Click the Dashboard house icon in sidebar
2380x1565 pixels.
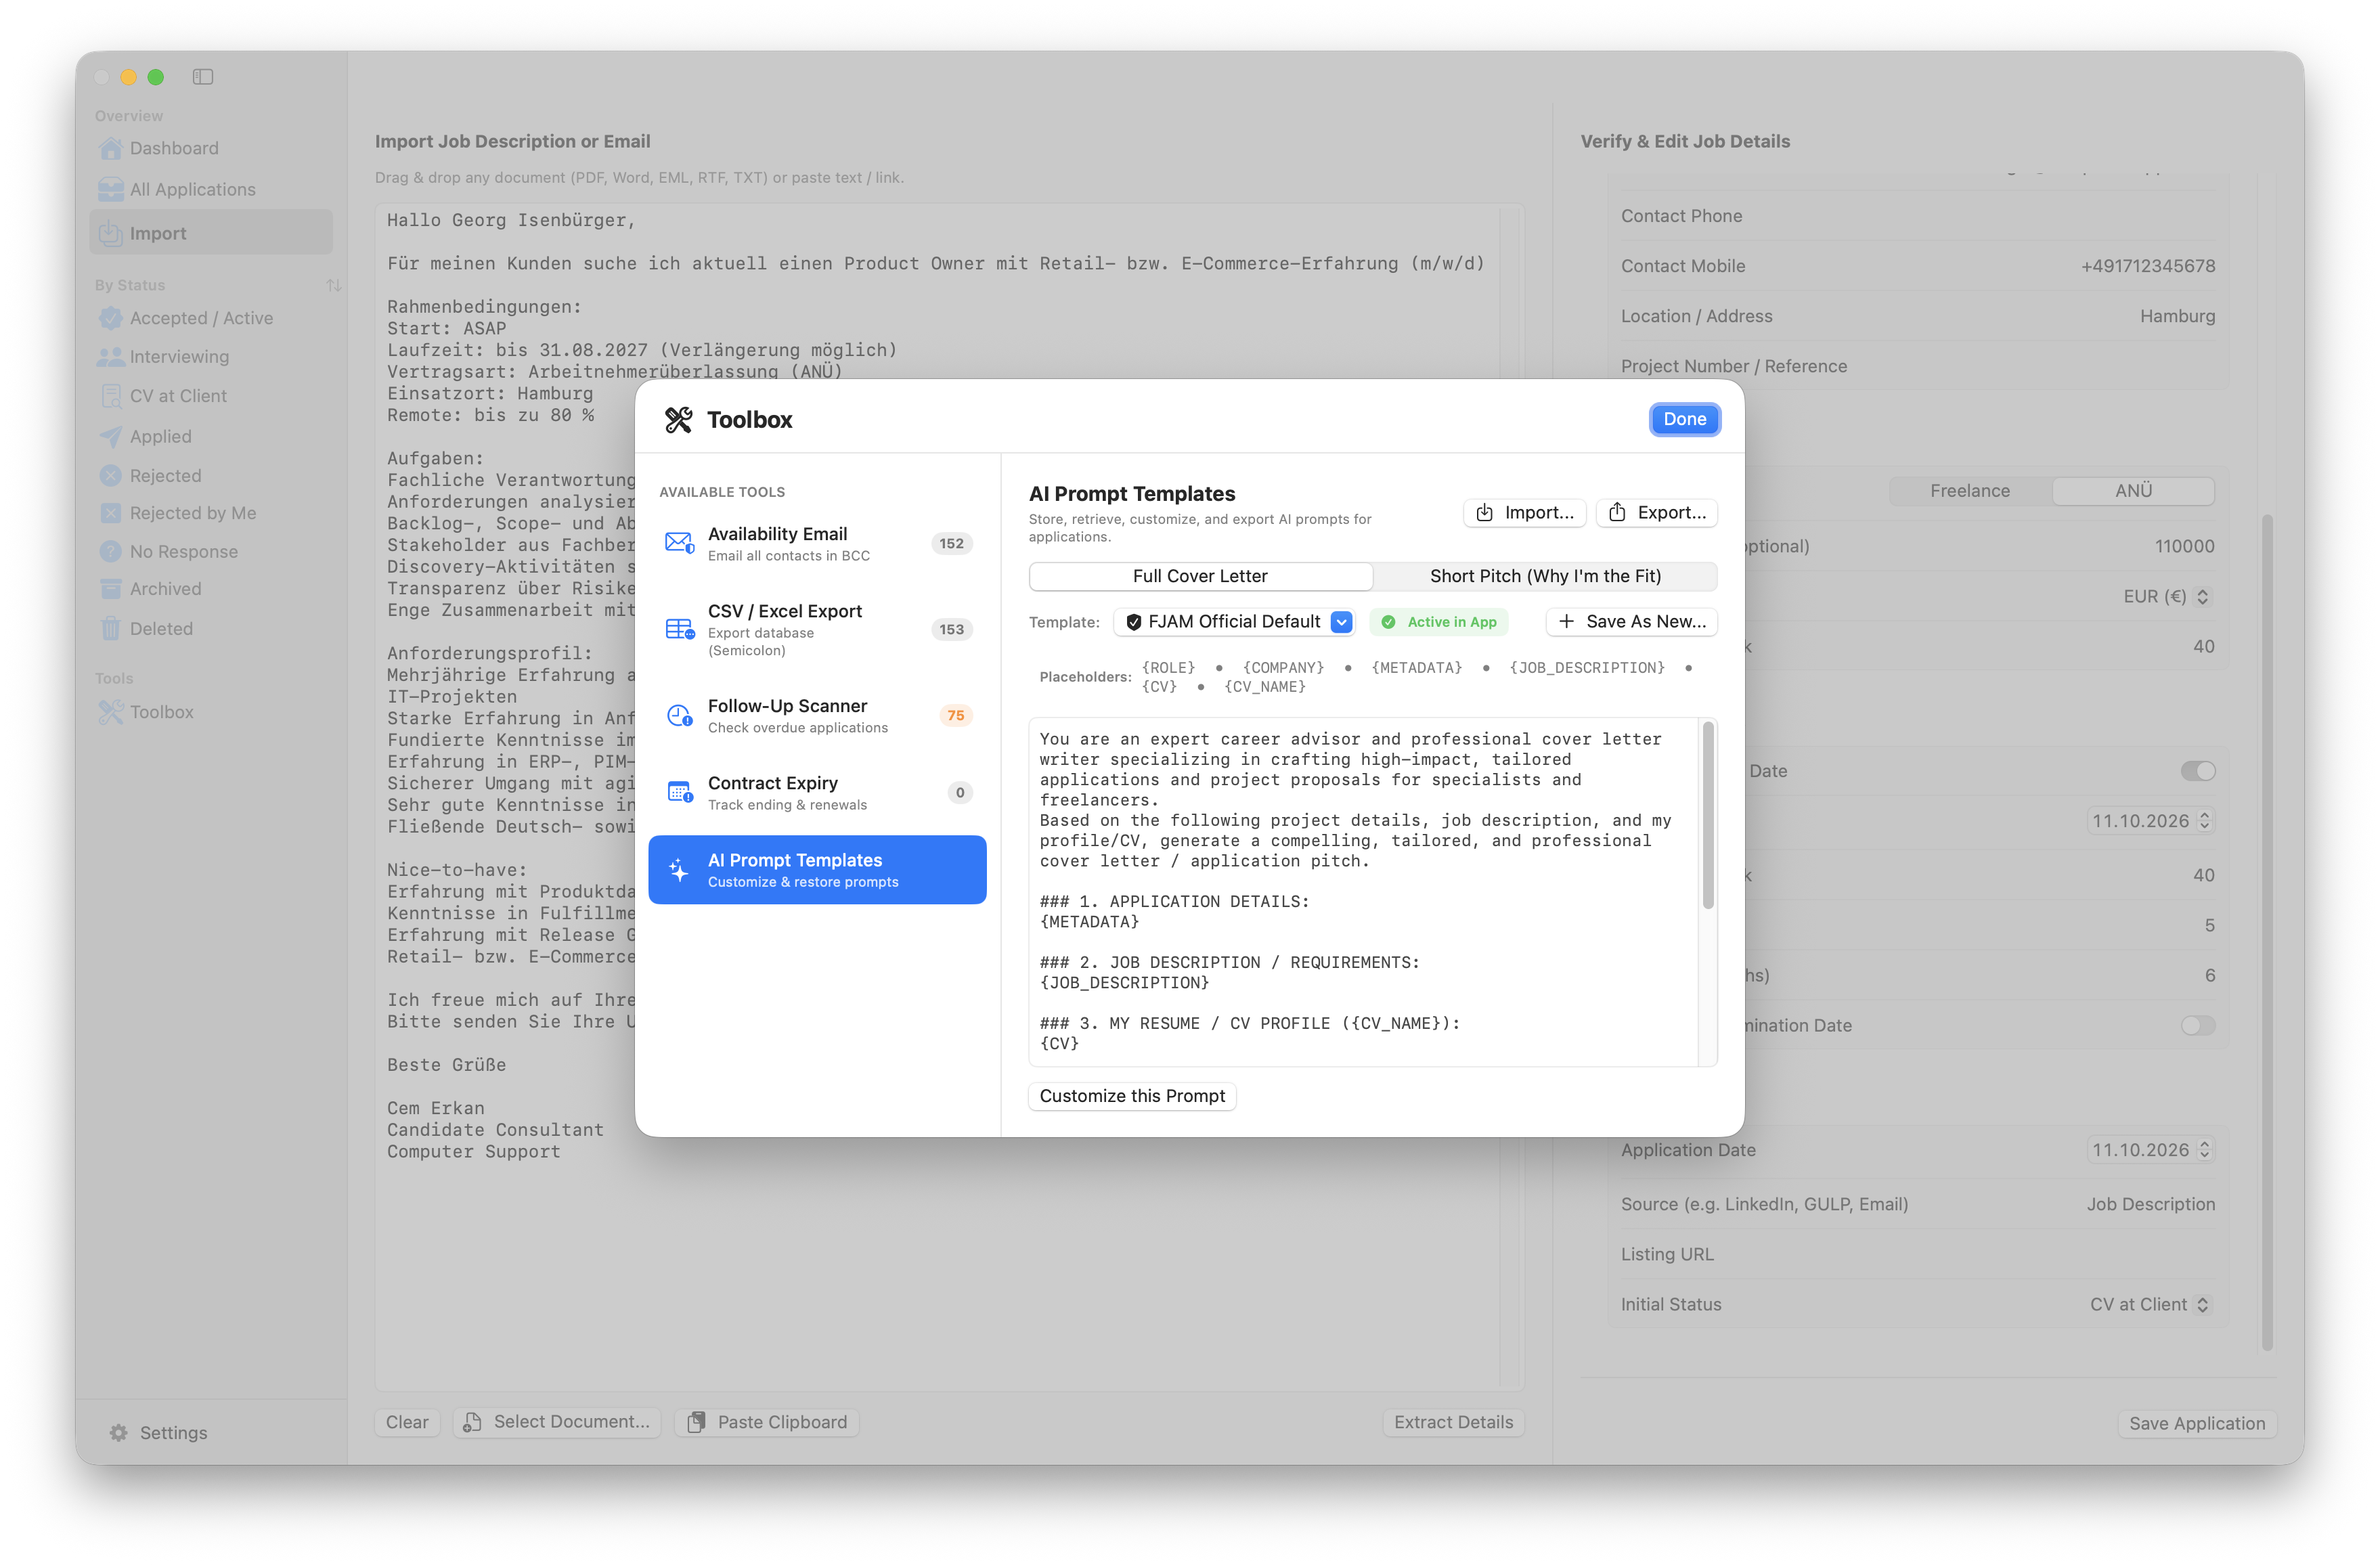coord(111,148)
